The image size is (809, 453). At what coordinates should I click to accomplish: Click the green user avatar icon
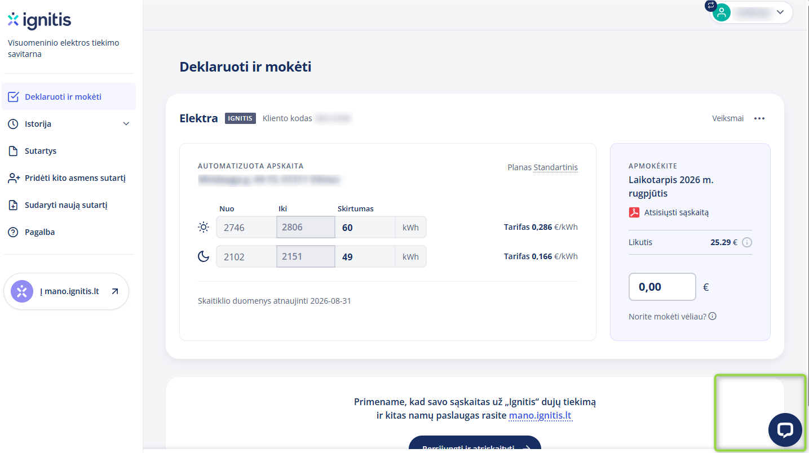click(x=722, y=12)
